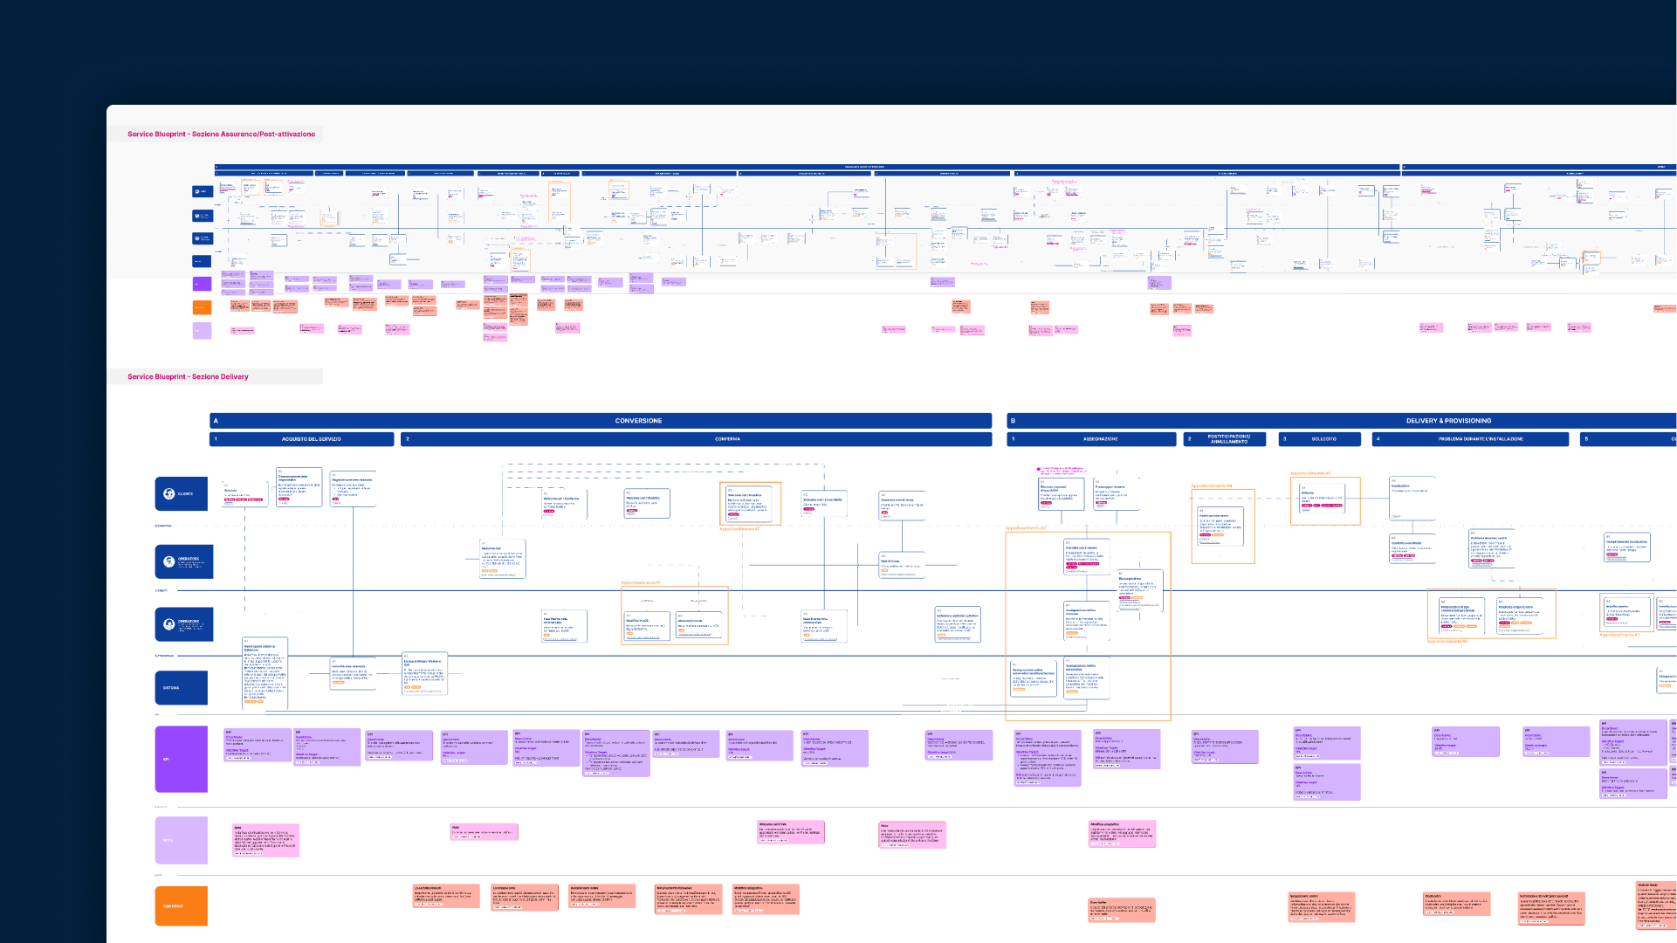This screenshot has height=943, width=1677.
Task: Select the Delivery & Provisioning phase header
Action: point(1447,421)
